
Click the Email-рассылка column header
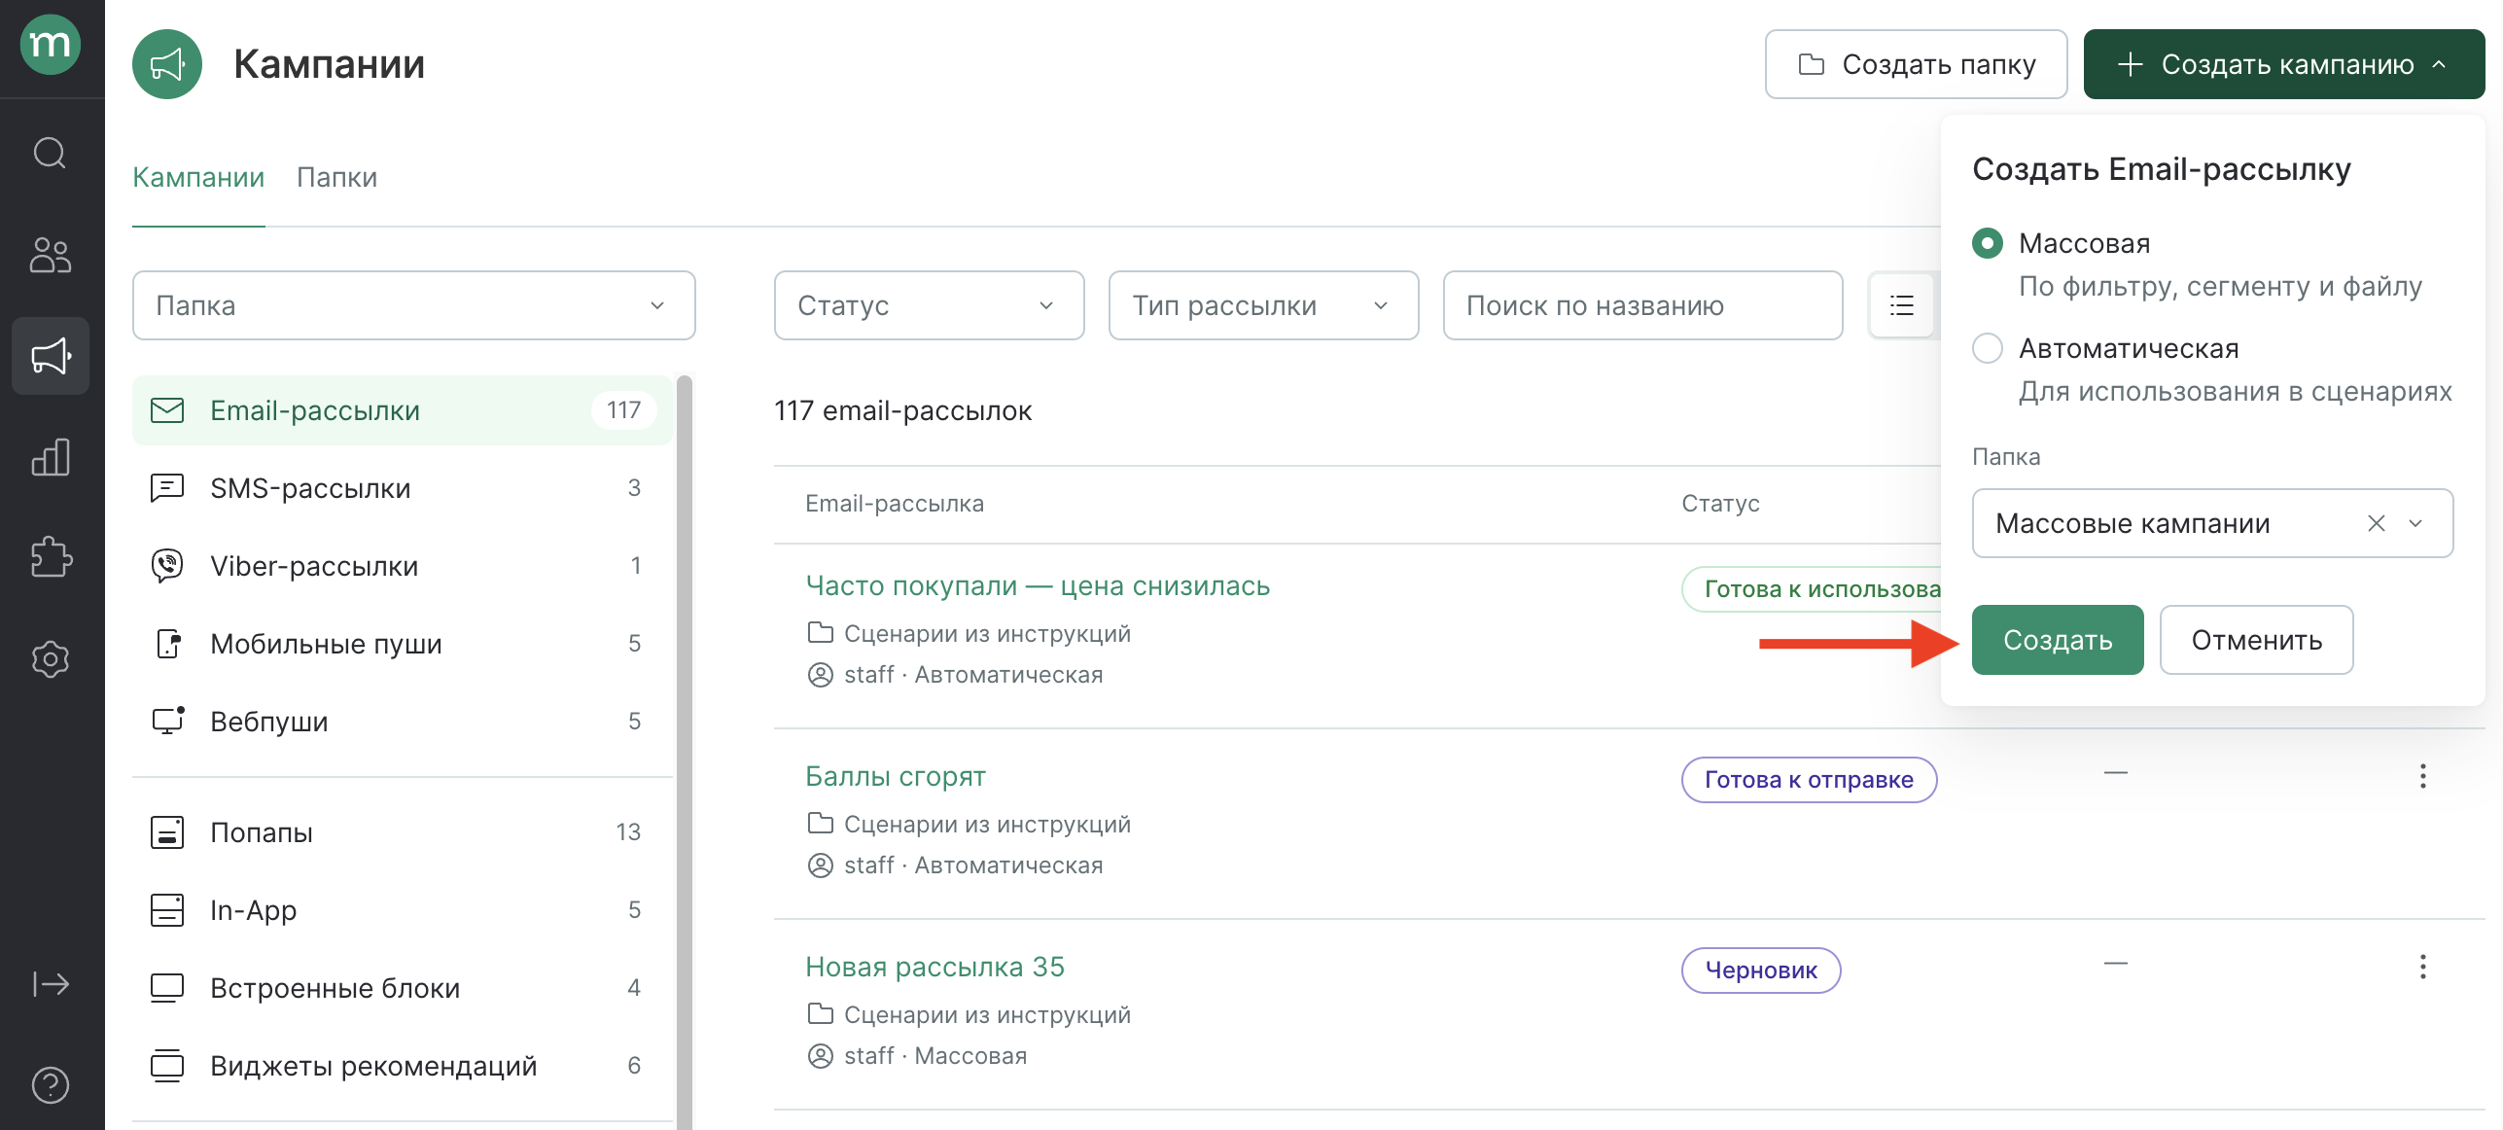895,504
